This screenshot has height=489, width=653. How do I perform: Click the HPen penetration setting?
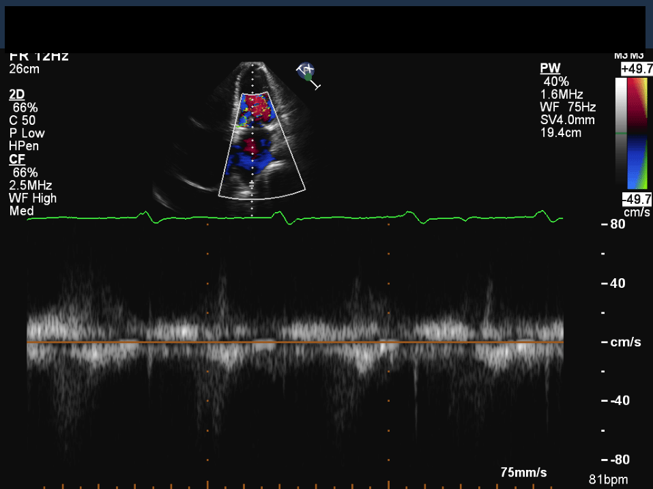(x=23, y=146)
